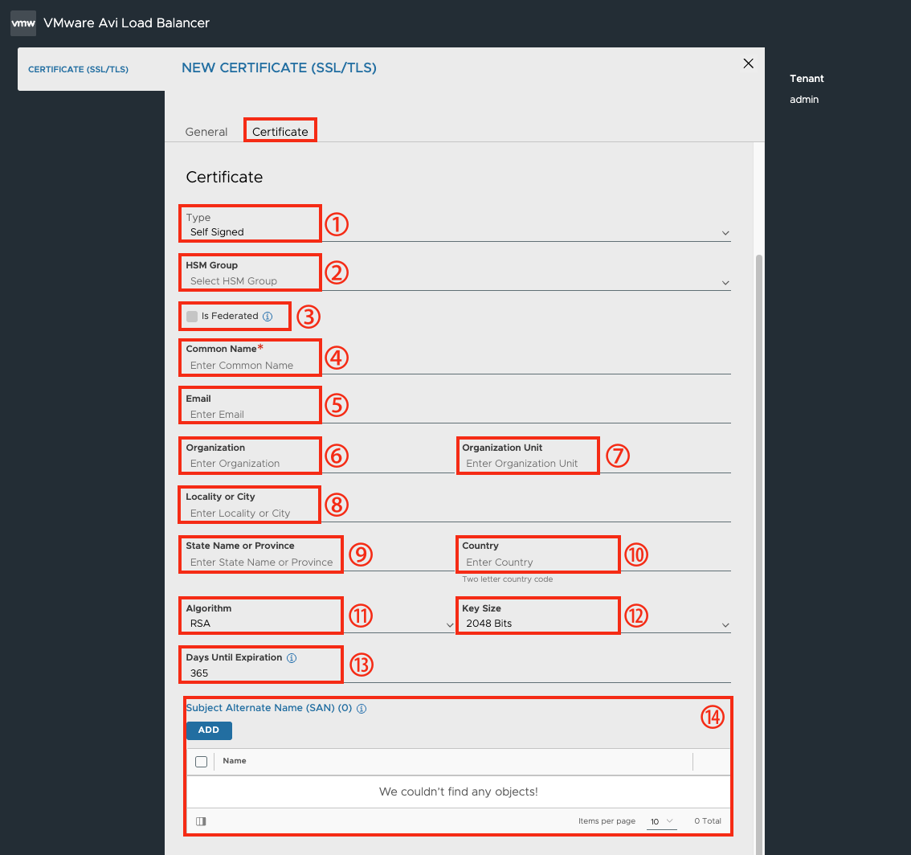The width and height of the screenshot is (911, 855).
Task: Click 'VMware Avi Load Balancer' title
Action: coord(127,23)
